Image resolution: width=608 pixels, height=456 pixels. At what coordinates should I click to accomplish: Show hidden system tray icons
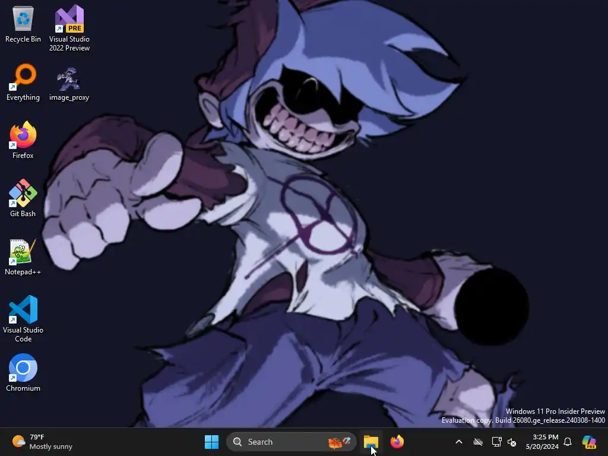[x=459, y=442]
